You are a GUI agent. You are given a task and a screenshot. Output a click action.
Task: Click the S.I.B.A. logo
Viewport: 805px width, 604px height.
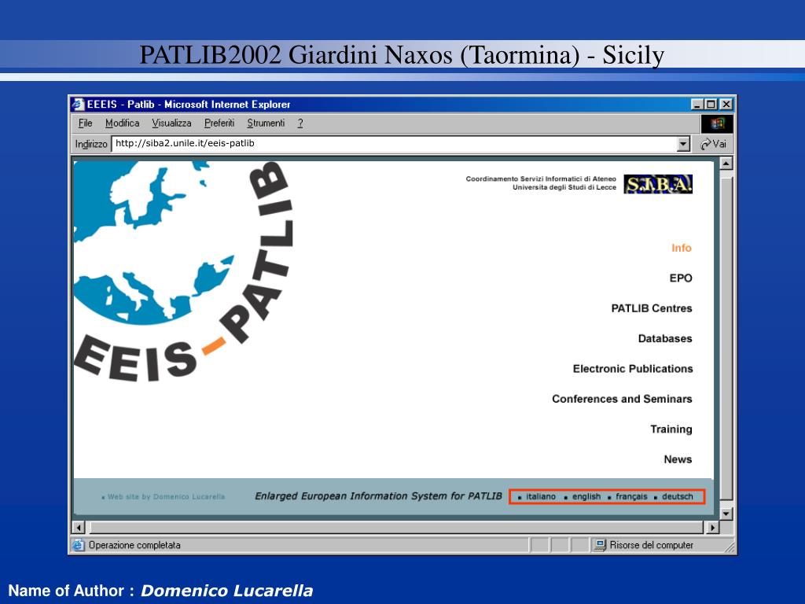pos(658,184)
